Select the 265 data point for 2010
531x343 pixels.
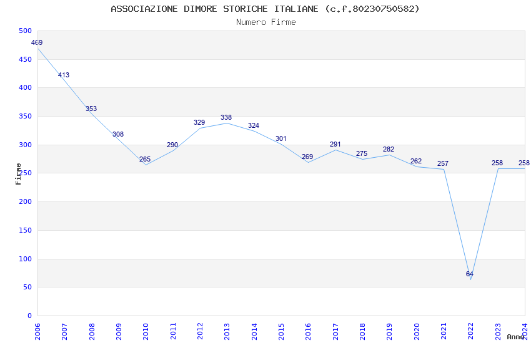145,159
